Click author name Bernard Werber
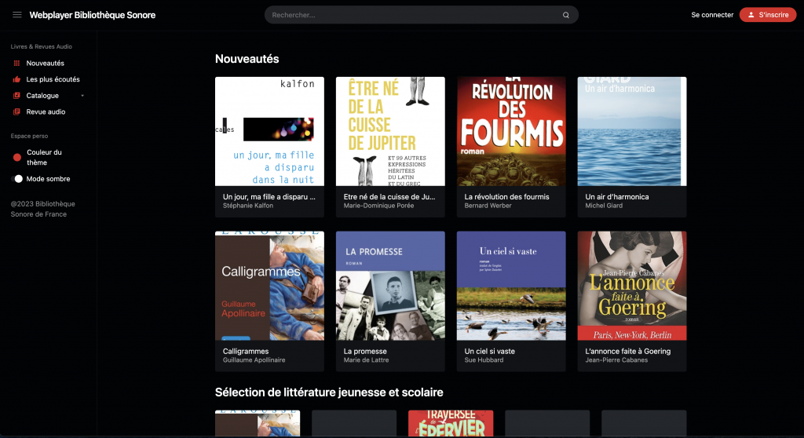Screen dimensions: 804x438 (x=488, y=206)
